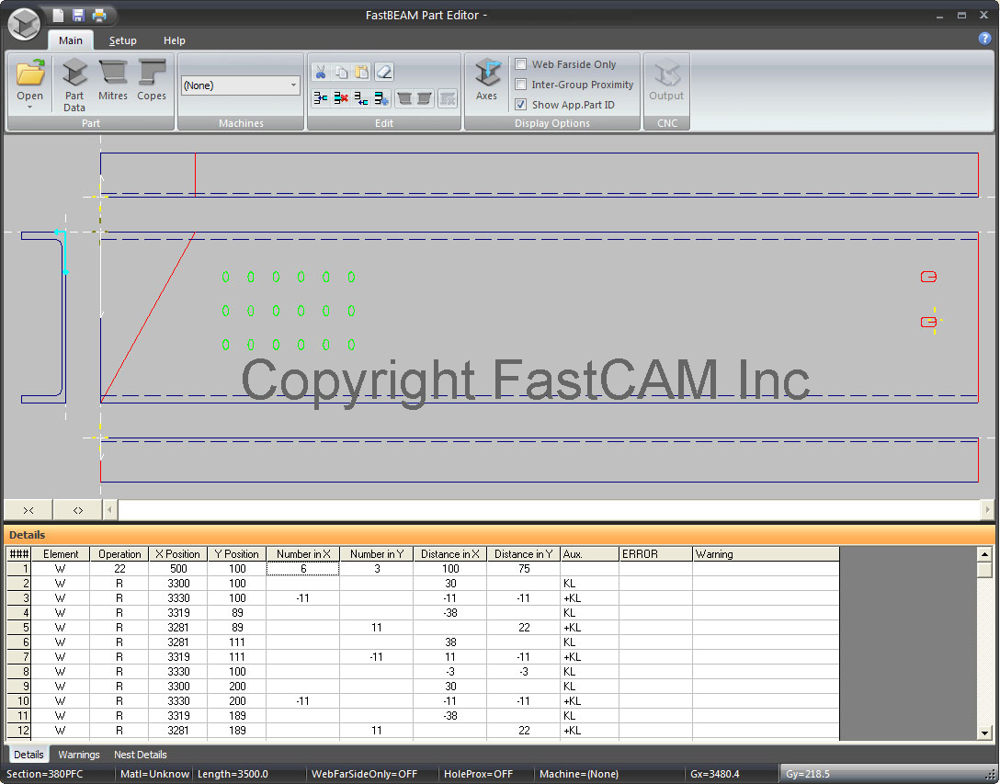1000x784 pixels.
Task: Open the Mitres tool
Action: 113,80
